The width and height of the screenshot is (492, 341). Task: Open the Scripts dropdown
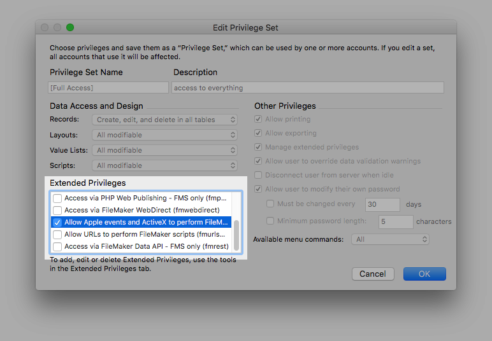coord(164,165)
